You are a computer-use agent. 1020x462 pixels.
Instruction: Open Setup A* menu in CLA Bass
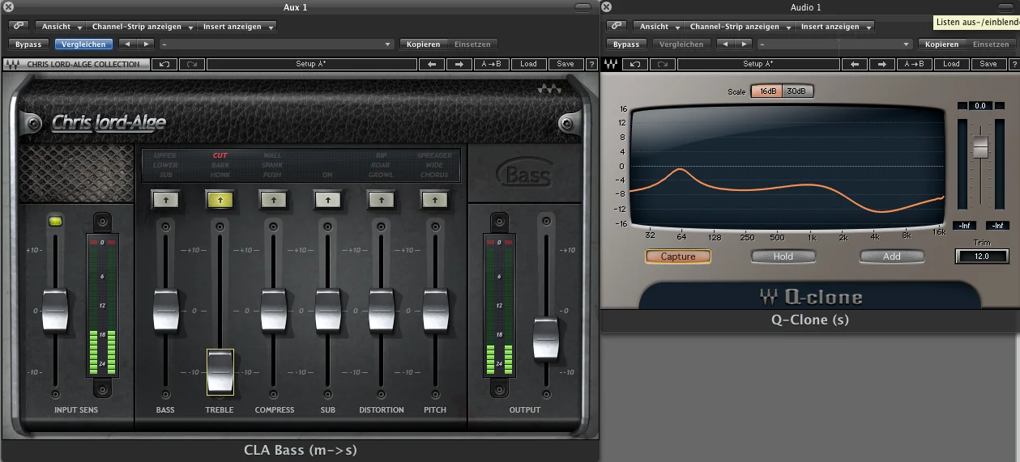[311, 64]
